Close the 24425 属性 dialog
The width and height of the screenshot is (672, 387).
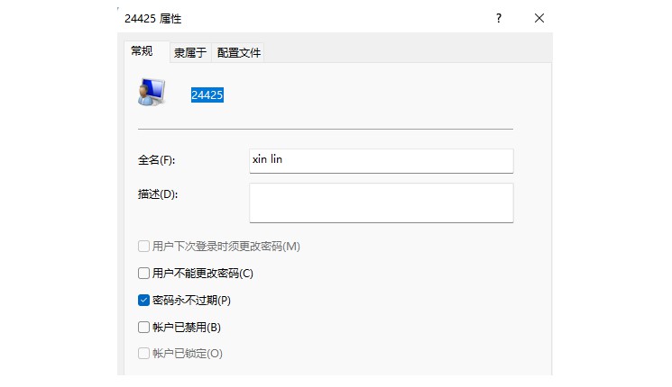tap(539, 18)
